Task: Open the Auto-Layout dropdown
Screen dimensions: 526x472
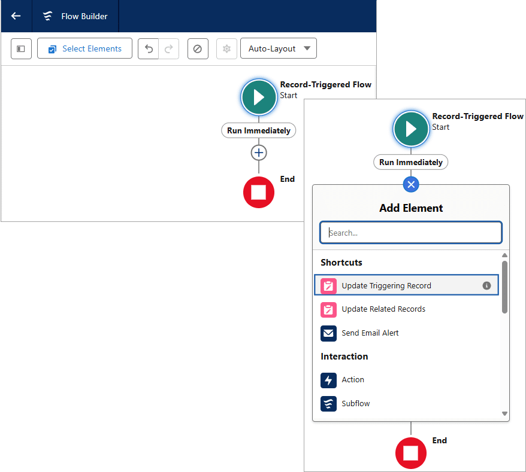Action: click(x=279, y=48)
